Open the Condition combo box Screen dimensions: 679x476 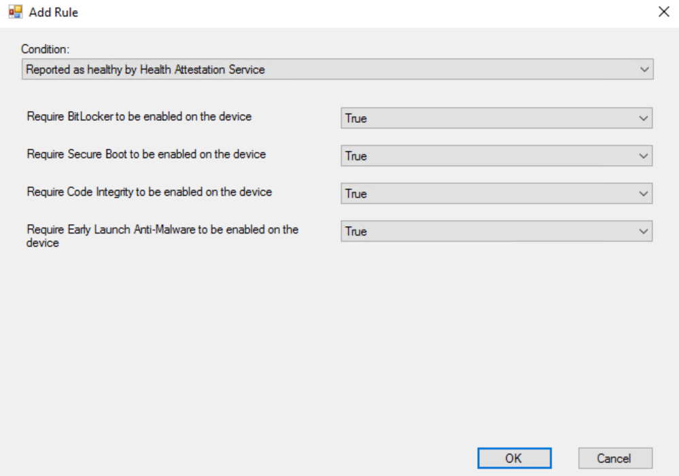tap(337, 69)
